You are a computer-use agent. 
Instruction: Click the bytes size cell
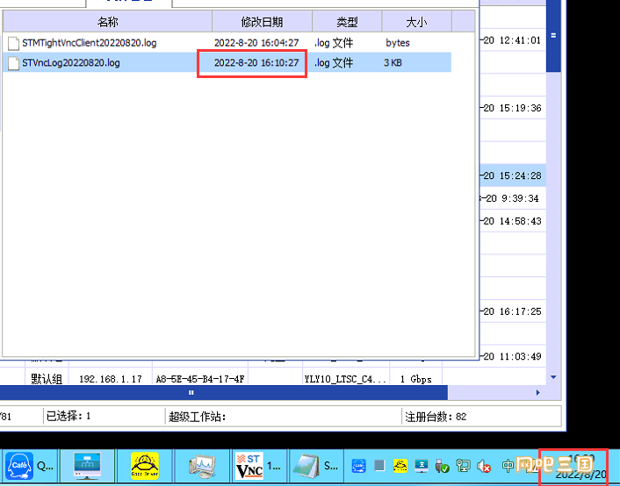tap(398, 43)
